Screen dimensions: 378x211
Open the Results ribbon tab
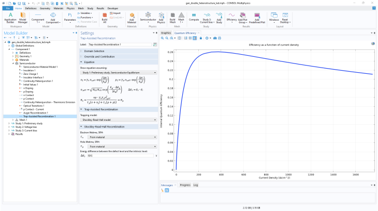pos(101,8)
